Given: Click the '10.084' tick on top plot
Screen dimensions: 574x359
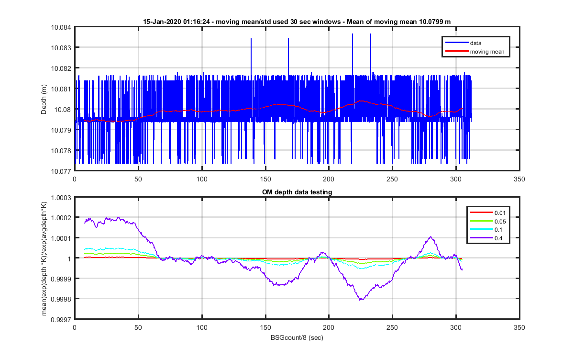Looking at the screenshot, I should pyautogui.click(x=61, y=27).
